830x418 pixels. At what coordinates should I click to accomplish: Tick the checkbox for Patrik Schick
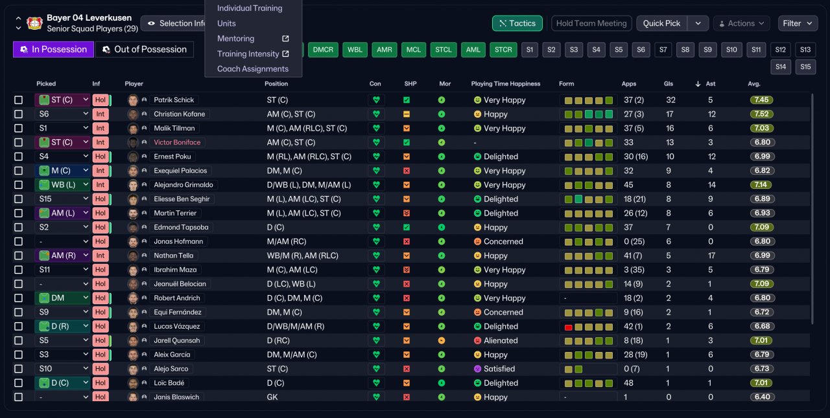pyautogui.click(x=19, y=100)
